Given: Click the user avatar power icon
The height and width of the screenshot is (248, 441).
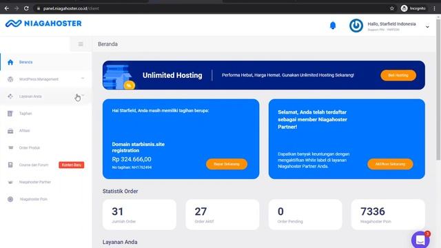Looking at the screenshot, I should pos(356,25).
